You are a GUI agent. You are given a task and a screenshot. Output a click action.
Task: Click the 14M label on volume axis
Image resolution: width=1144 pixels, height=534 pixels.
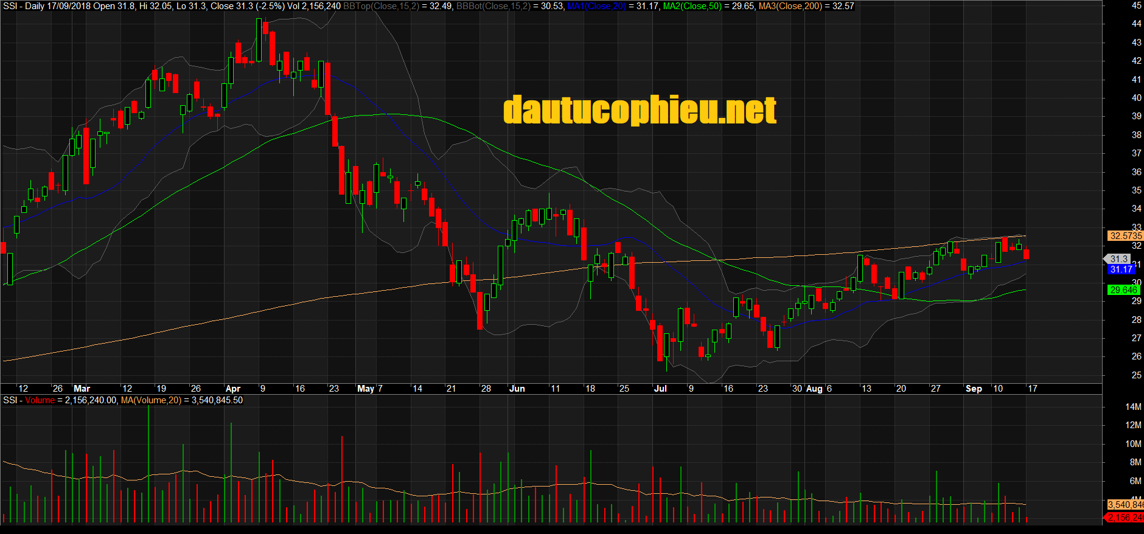[1133, 407]
